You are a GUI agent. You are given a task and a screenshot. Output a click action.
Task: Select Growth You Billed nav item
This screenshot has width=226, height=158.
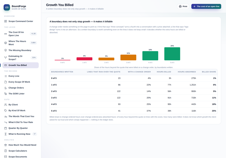pyautogui.click(x=21, y=65)
